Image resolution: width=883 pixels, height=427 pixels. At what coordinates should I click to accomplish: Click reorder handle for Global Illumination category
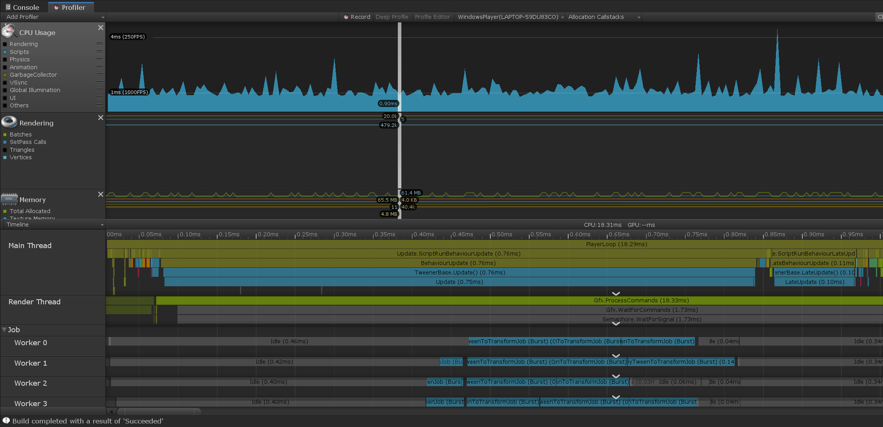pos(100,90)
